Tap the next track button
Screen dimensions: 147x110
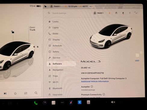tap(5, 93)
